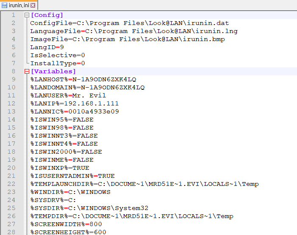The image size is (297, 235).
Task: Click the [Config] section header
Action: [x=47, y=15]
